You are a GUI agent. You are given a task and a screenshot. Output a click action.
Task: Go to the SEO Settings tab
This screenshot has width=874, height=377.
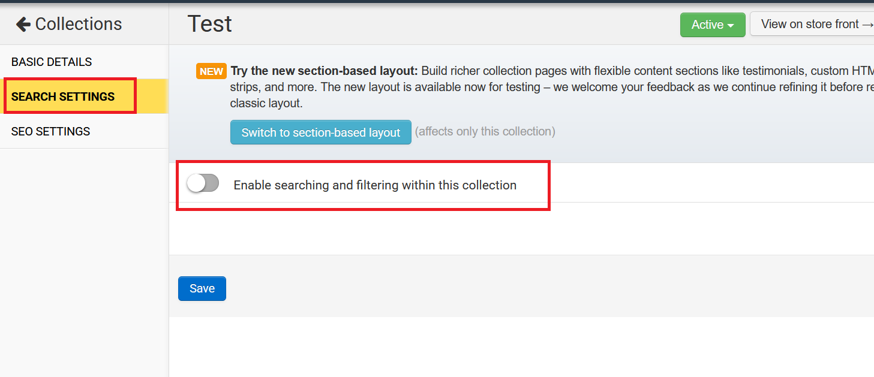pos(51,131)
